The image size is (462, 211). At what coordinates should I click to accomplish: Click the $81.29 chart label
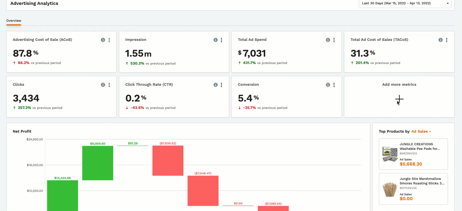(133, 144)
